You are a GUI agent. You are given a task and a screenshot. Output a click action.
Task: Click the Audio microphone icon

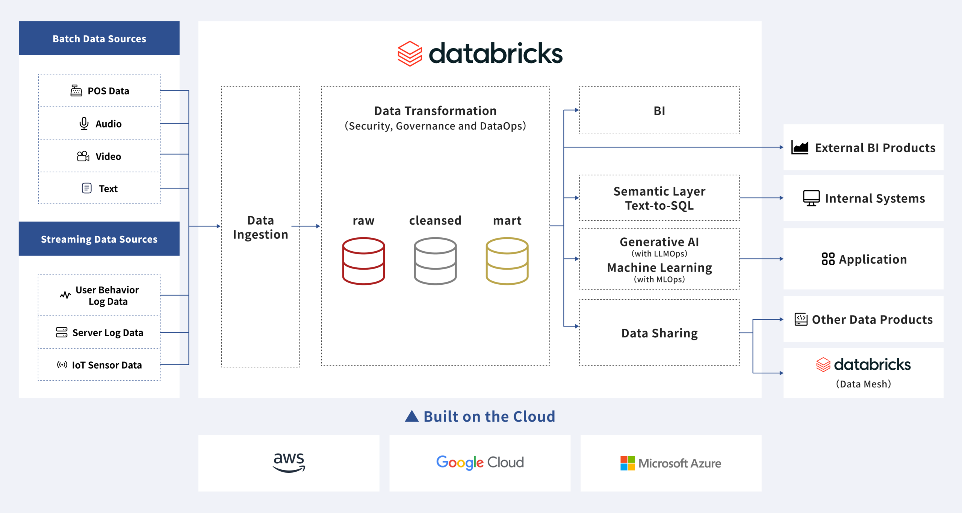point(83,123)
